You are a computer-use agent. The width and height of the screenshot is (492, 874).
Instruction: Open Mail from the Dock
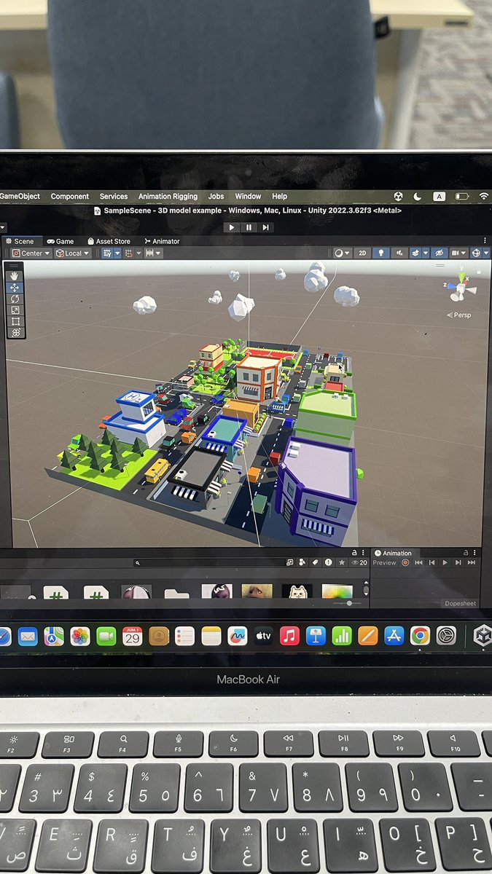pyautogui.click(x=28, y=636)
